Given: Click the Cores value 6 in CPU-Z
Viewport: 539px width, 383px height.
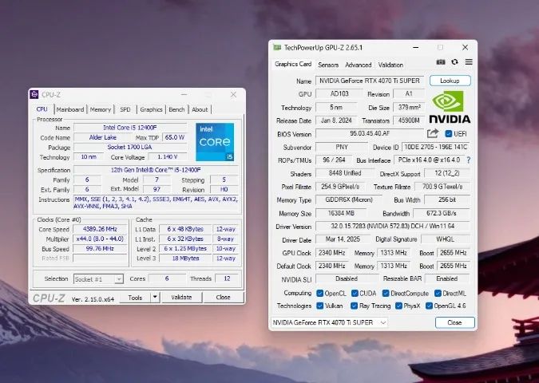Looking at the screenshot, I should point(167,278).
